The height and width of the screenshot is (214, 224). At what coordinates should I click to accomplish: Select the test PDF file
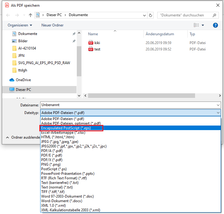coord(97,49)
